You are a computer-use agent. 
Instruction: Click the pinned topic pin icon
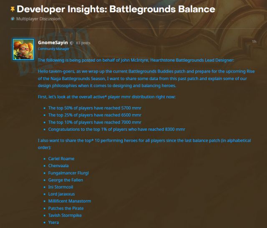(x=13, y=9)
